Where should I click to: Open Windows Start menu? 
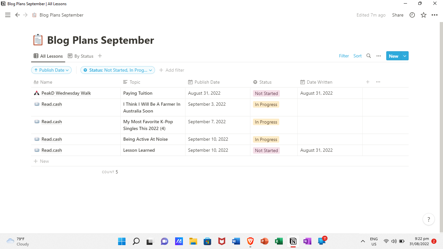point(122,241)
